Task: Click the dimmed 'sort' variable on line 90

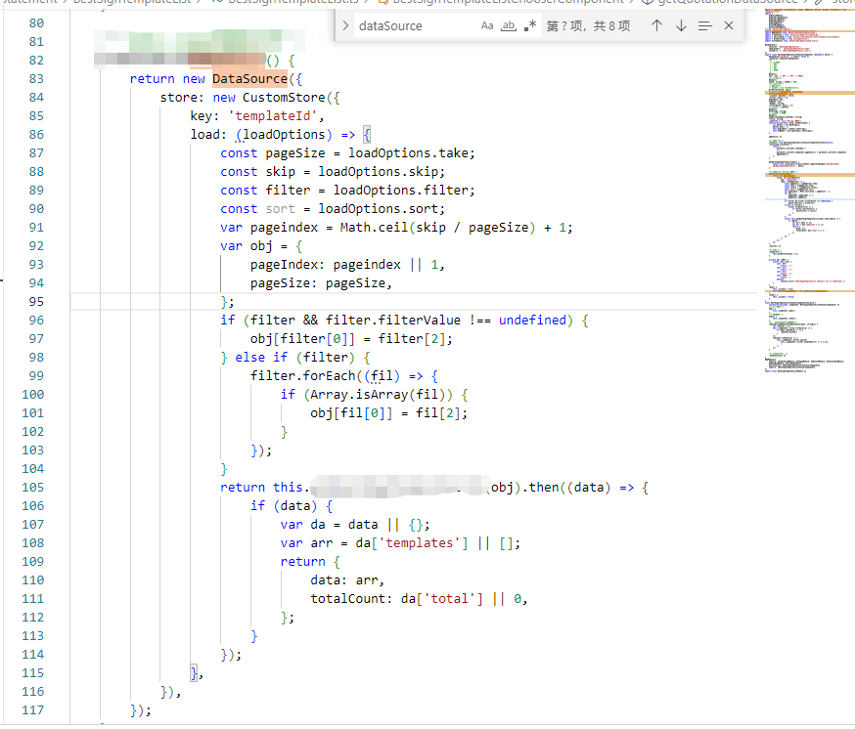Action: click(281, 209)
